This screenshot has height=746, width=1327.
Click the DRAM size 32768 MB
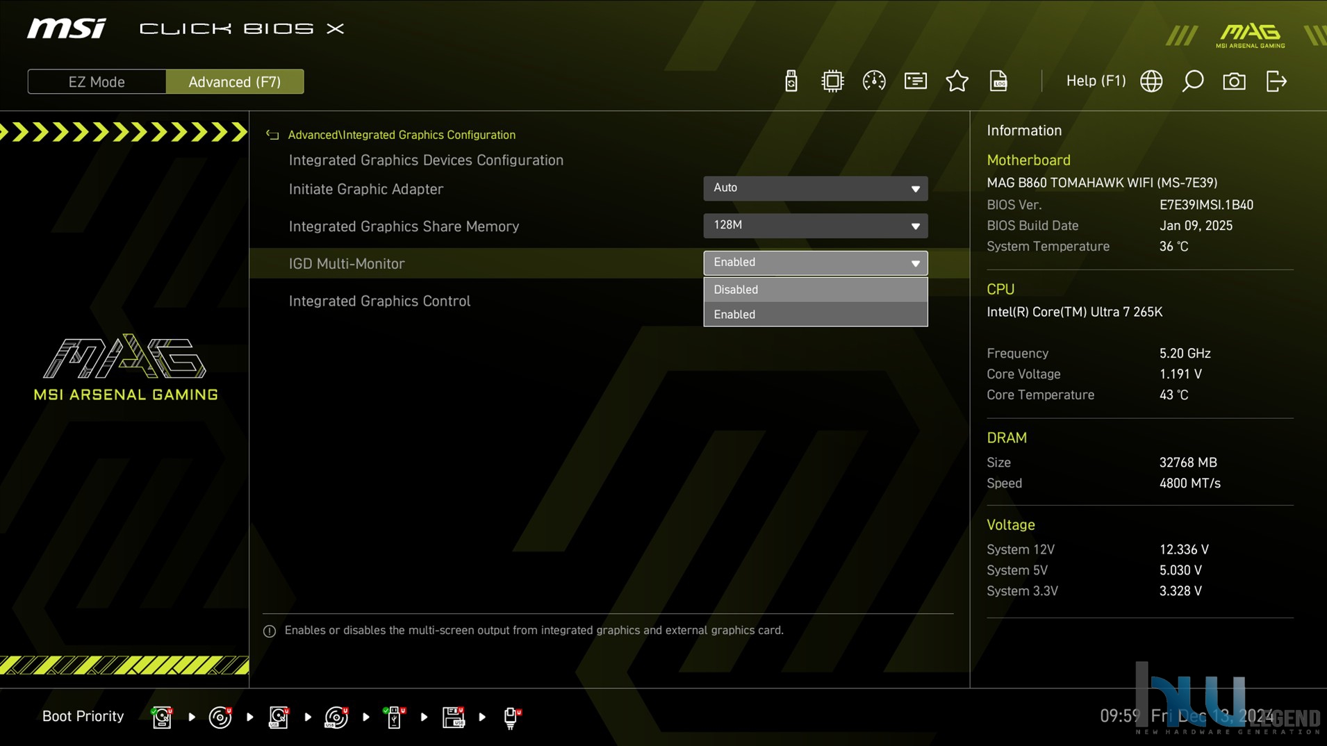1188,463
